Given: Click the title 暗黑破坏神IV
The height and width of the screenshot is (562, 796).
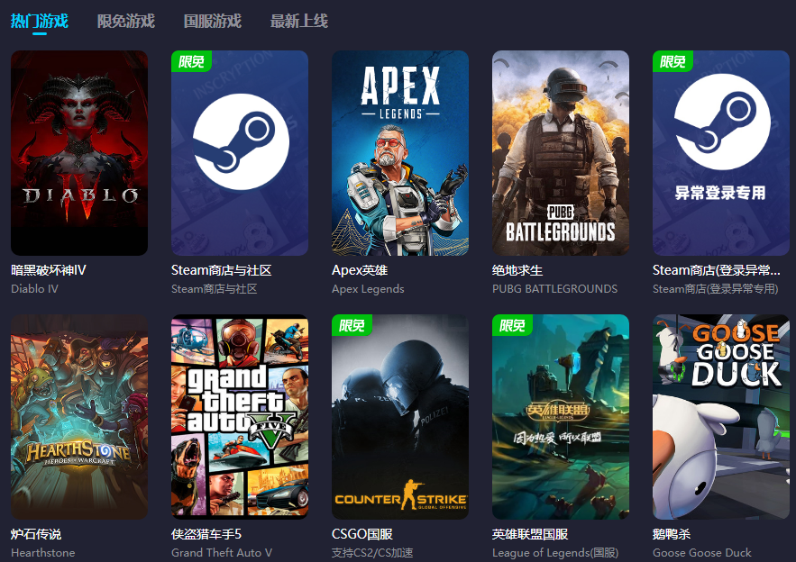Looking at the screenshot, I should point(48,270).
